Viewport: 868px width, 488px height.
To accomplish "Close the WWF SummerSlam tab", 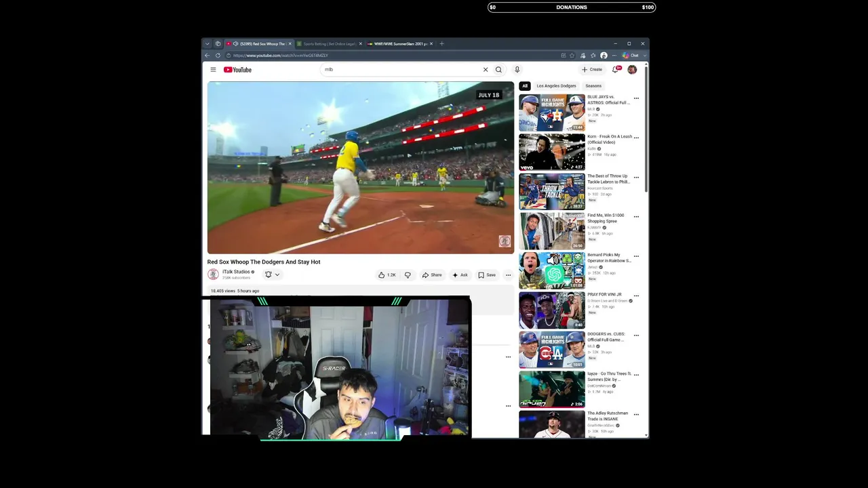I will (x=431, y=44).
